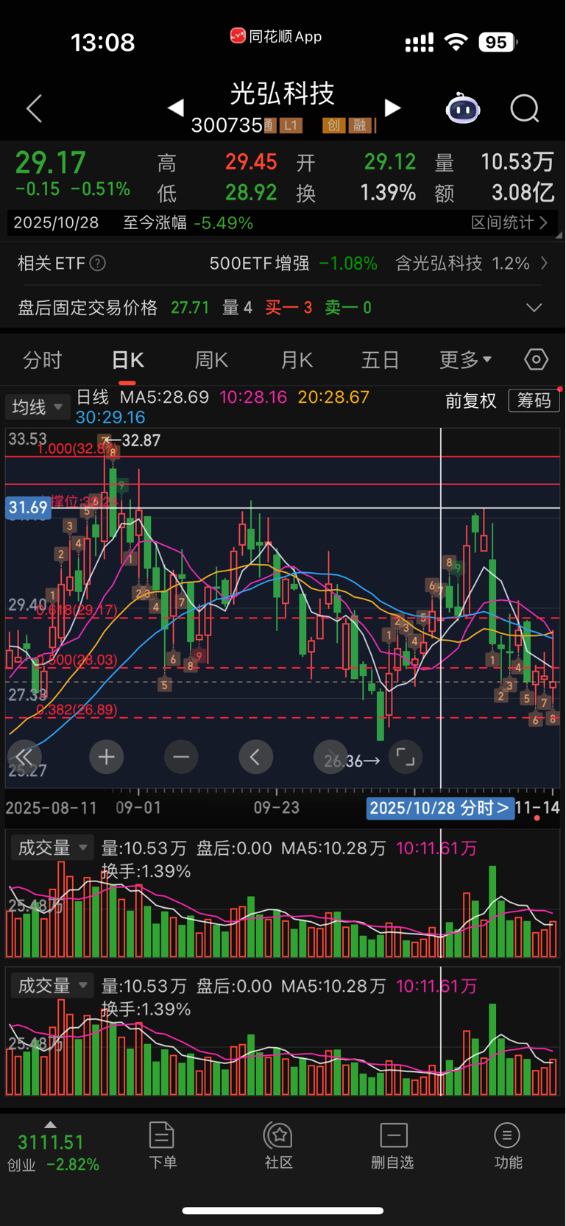Open the 500ETF增强 related ETF
This screenshot has height=1226, width=566.
coord(259,263)
